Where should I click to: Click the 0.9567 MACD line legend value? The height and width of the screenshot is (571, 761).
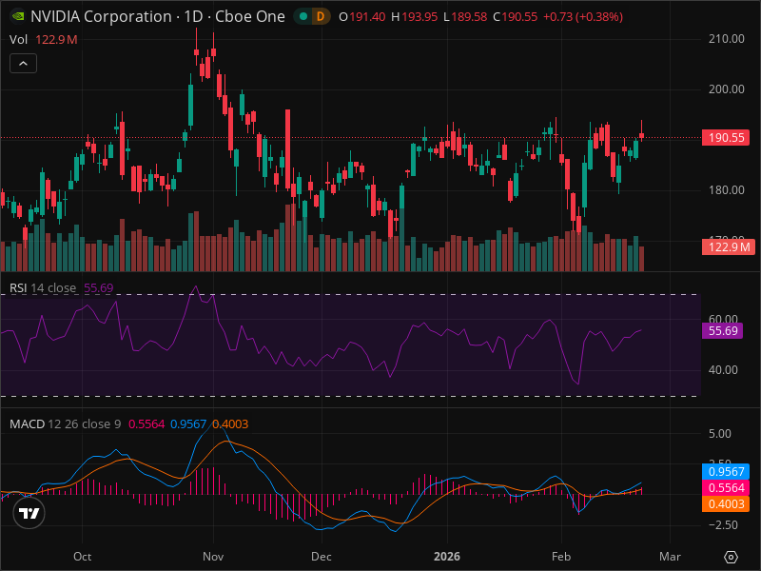pyautogui.click(x=188, y=423)
